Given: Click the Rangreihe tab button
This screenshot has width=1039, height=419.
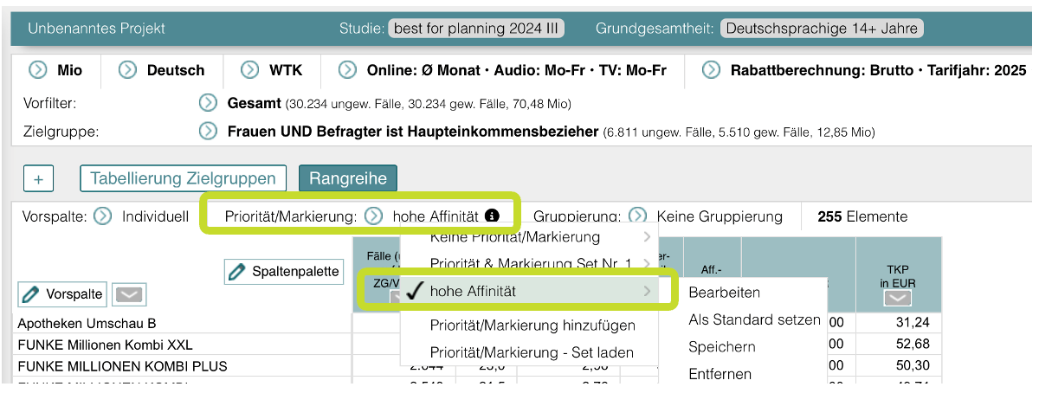Looking at the screenshot, I should click(x=347, y=178).
